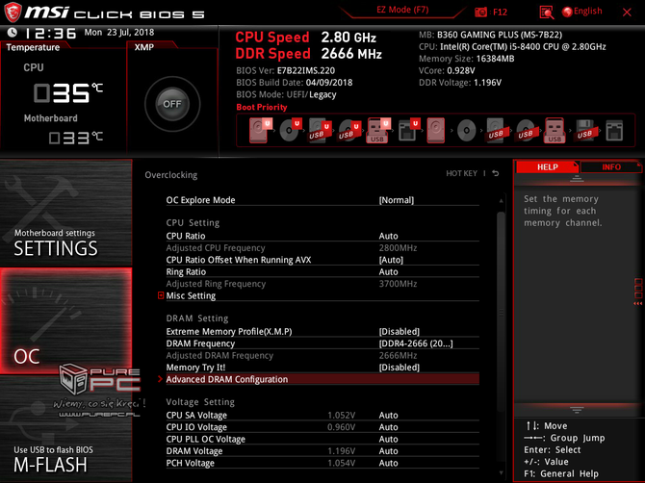Open the favorites side tab on right edge
Viewport: 645px width, 483px height.
(638, 292)
